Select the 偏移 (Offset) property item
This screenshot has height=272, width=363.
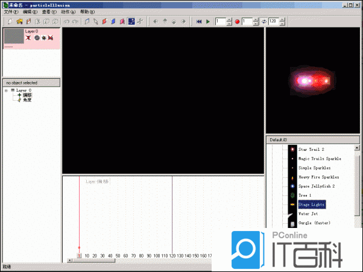tap(27, 95)
